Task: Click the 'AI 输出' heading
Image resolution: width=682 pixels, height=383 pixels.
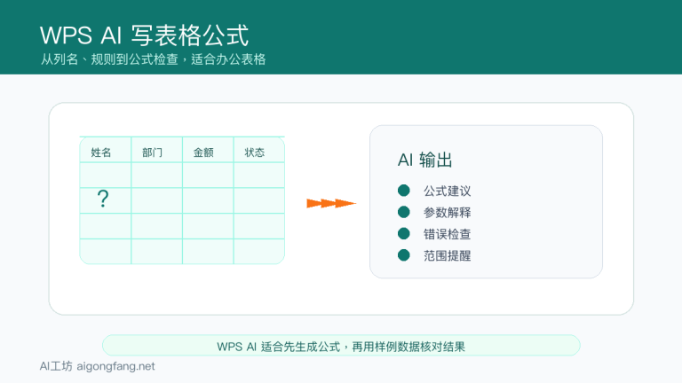Action: click(x=425, y=160)
